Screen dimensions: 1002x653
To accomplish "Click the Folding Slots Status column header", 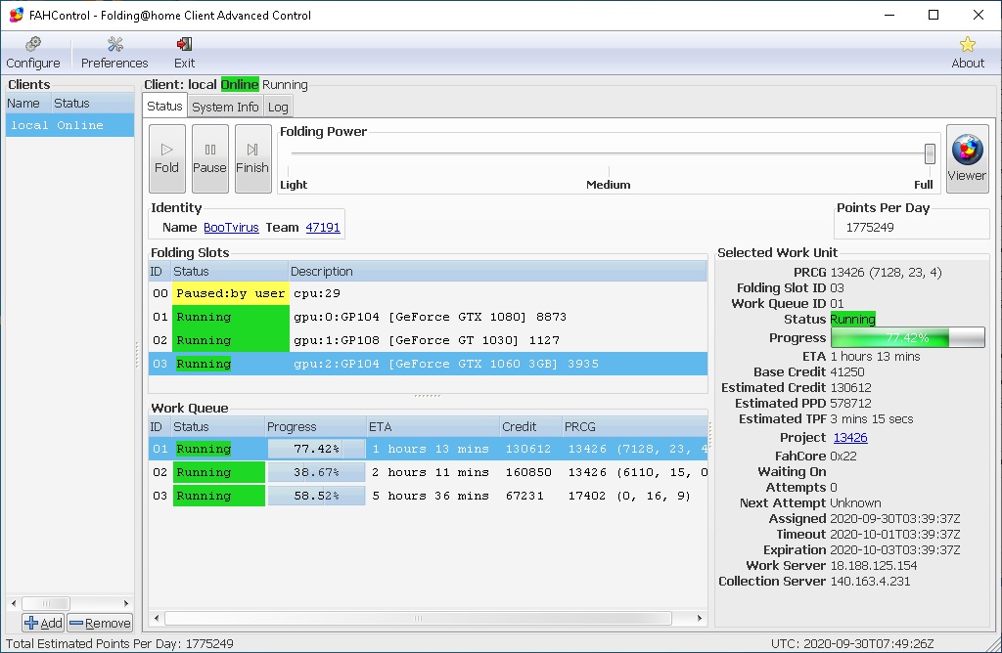I will coord(229,272).
